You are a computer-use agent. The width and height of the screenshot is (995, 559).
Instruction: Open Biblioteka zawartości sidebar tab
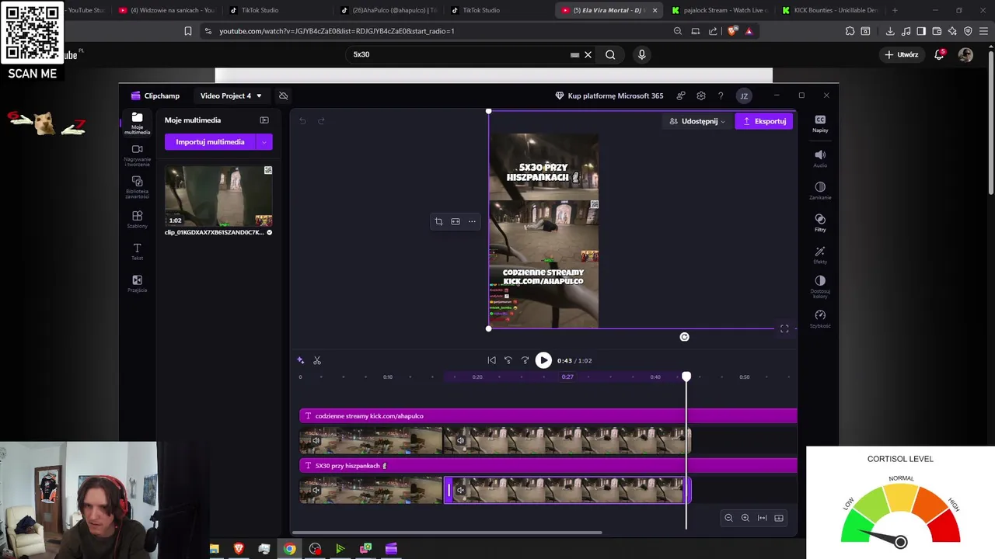pos(137,187)
